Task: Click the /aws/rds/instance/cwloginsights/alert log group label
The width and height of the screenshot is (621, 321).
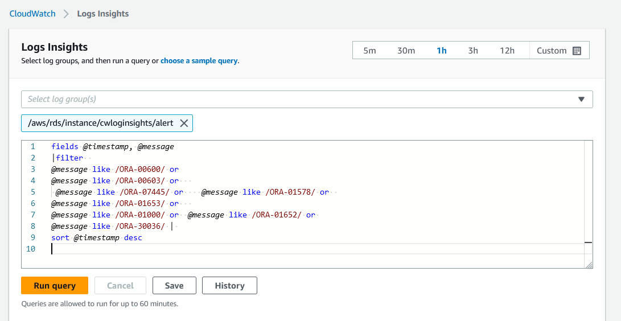Action: coord(101,123)
